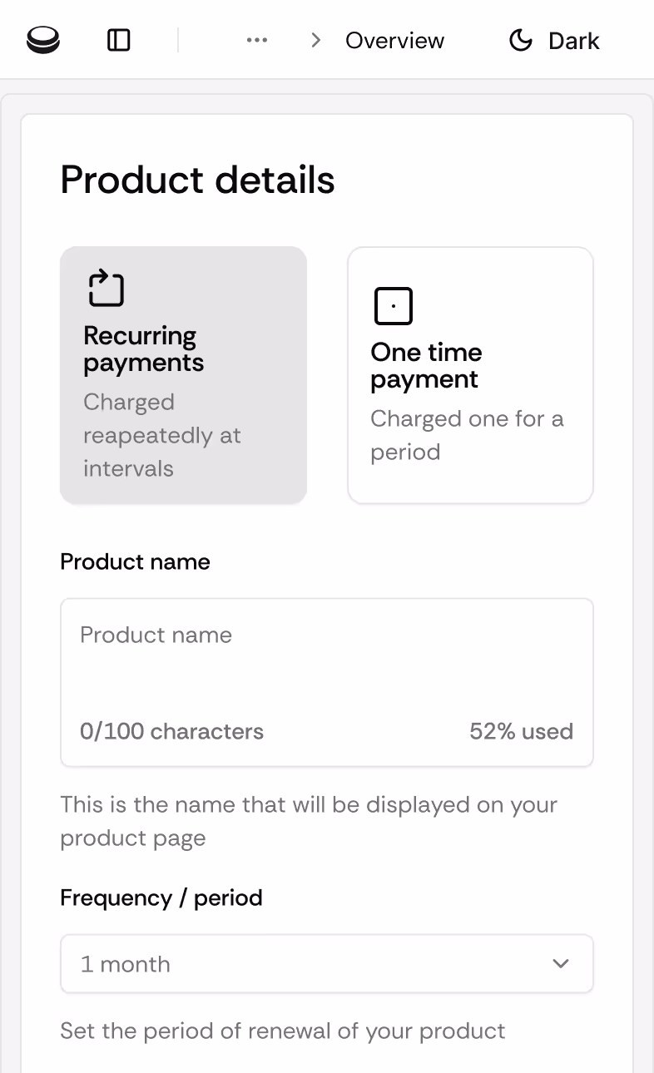The width and height of the screenshot is (654, 1073).
Task: Click the breadcrumb chevron arrow
Action: [315, 40]
